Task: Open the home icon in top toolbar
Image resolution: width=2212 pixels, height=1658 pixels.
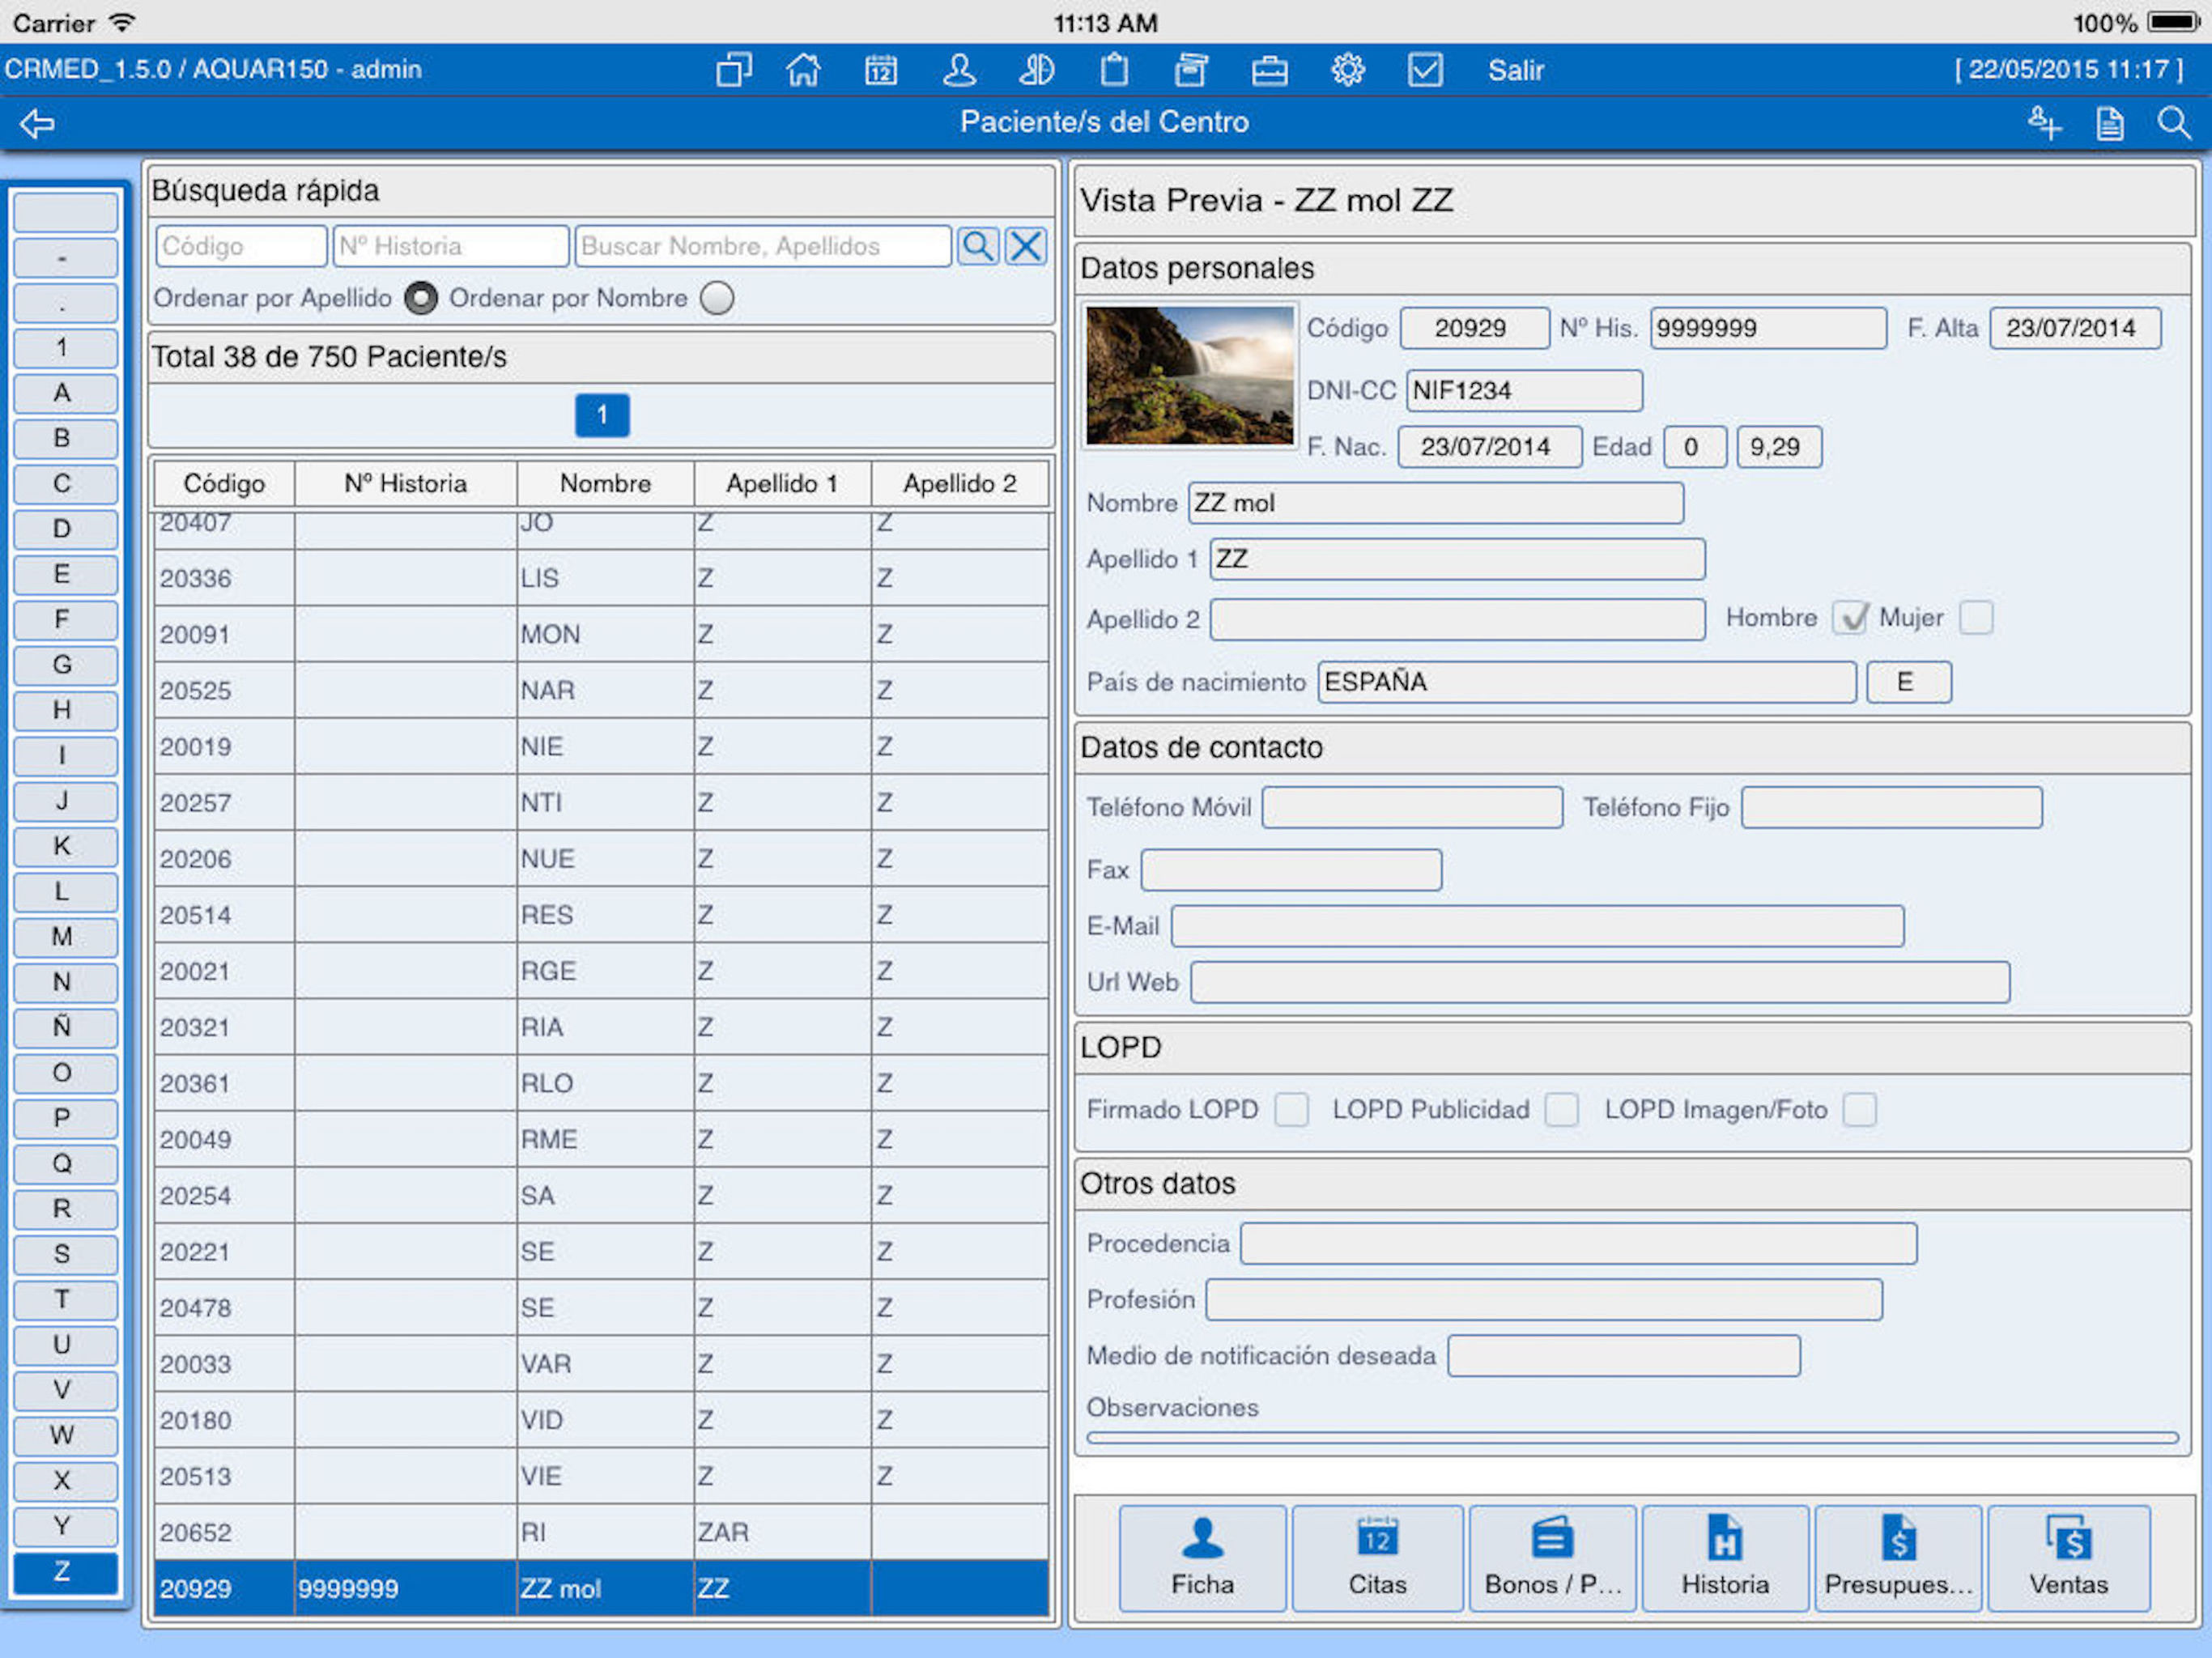Action: coord(803,70)
